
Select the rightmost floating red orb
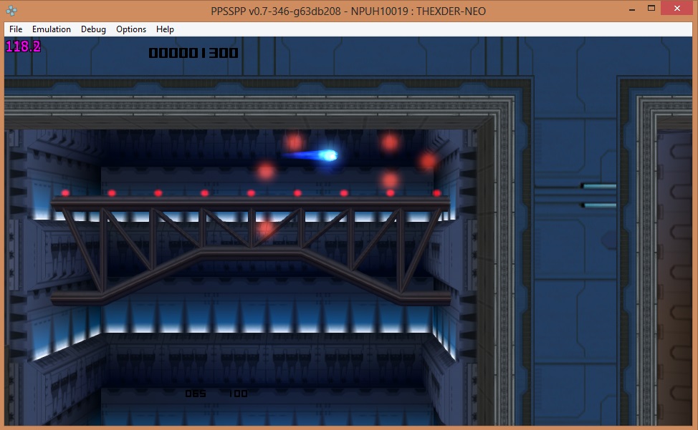pyautogui.click(x=429, y=161)
